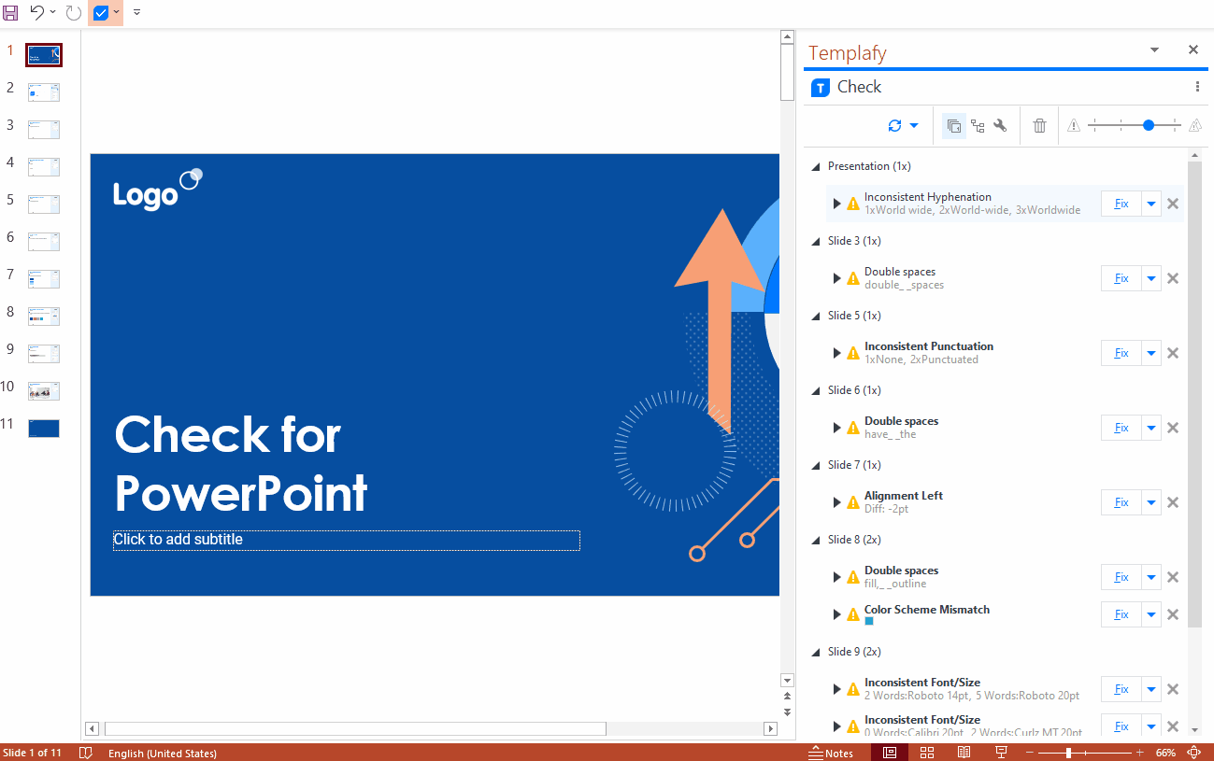Switch to Slide Sorter view
This screenshot has height=761, width=1214.
(x=927, y=752)
